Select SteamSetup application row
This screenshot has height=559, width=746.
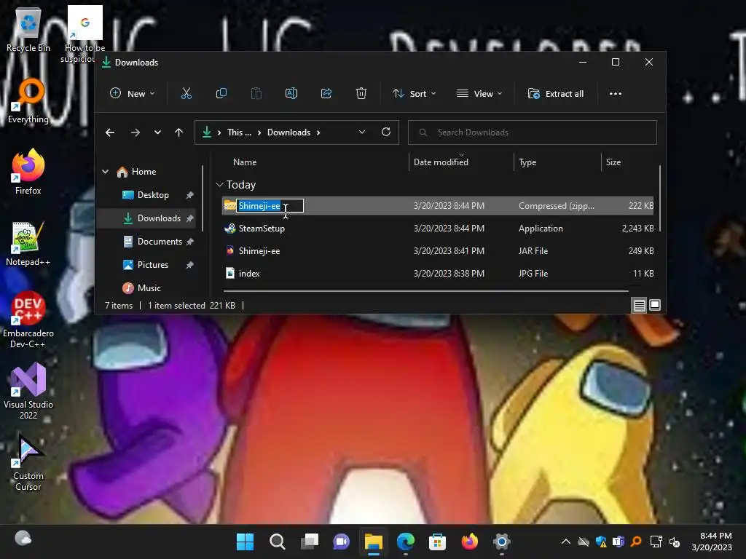(x=438, y=229)
